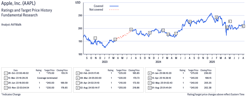Click the 2025 year label below chart

pyautogui.click(x=212, y=62)
